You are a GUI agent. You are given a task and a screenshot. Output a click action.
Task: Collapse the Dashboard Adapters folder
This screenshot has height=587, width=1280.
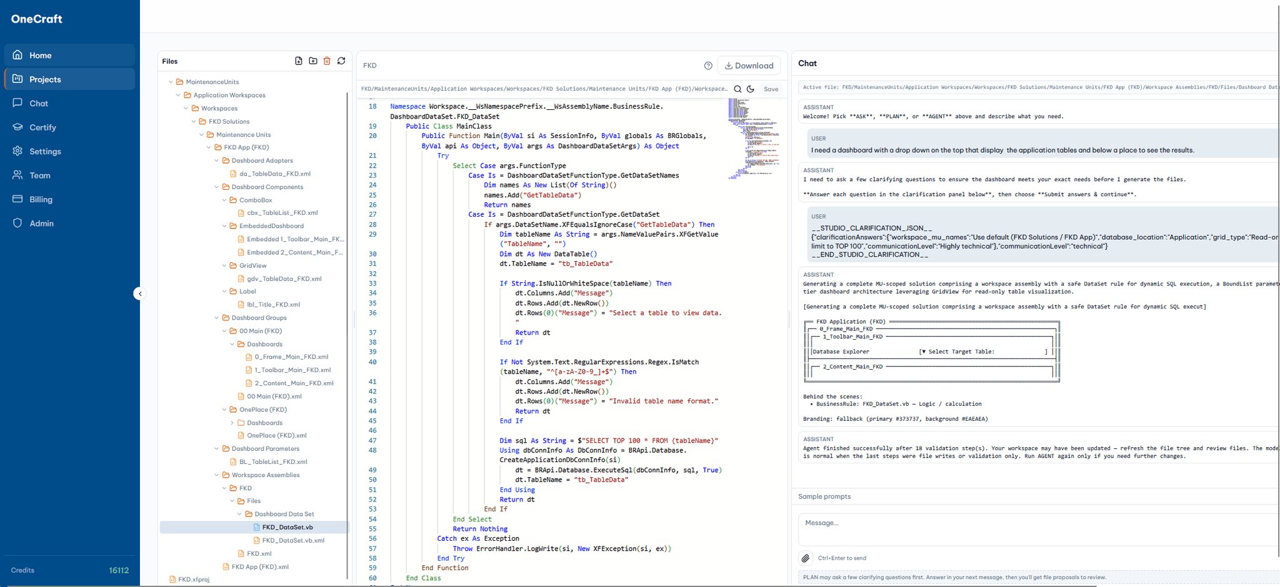217,160
